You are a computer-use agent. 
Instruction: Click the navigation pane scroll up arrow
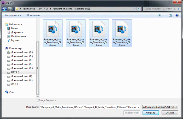38,20
